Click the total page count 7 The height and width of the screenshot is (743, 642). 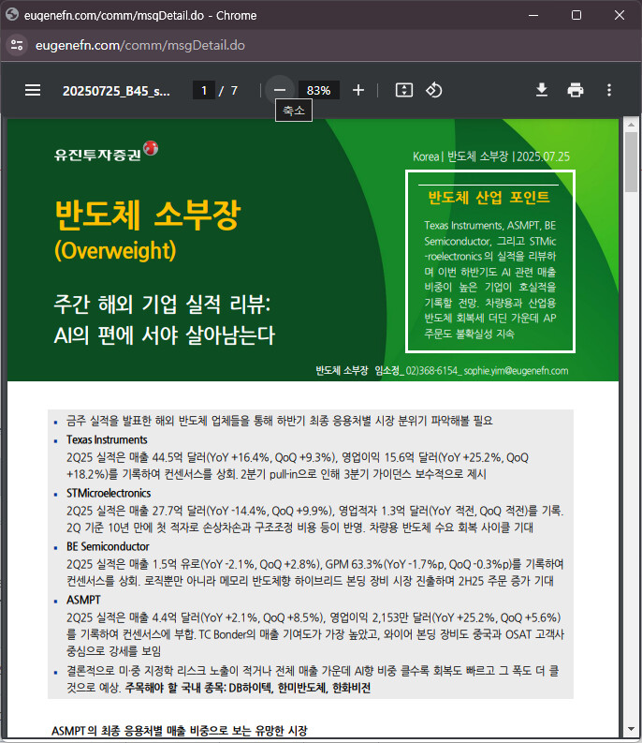[234, 91]
